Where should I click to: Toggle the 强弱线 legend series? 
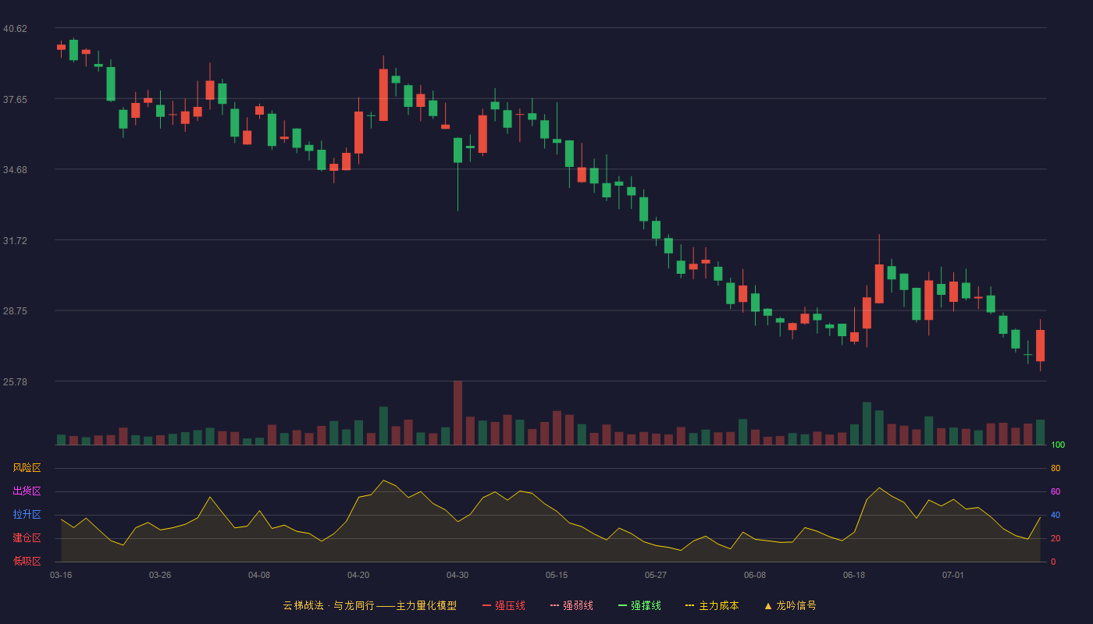pyautogui.click(x=571, y=605)
